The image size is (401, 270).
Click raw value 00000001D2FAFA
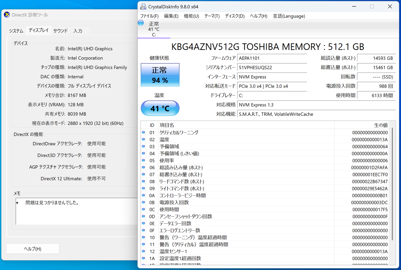369,167
